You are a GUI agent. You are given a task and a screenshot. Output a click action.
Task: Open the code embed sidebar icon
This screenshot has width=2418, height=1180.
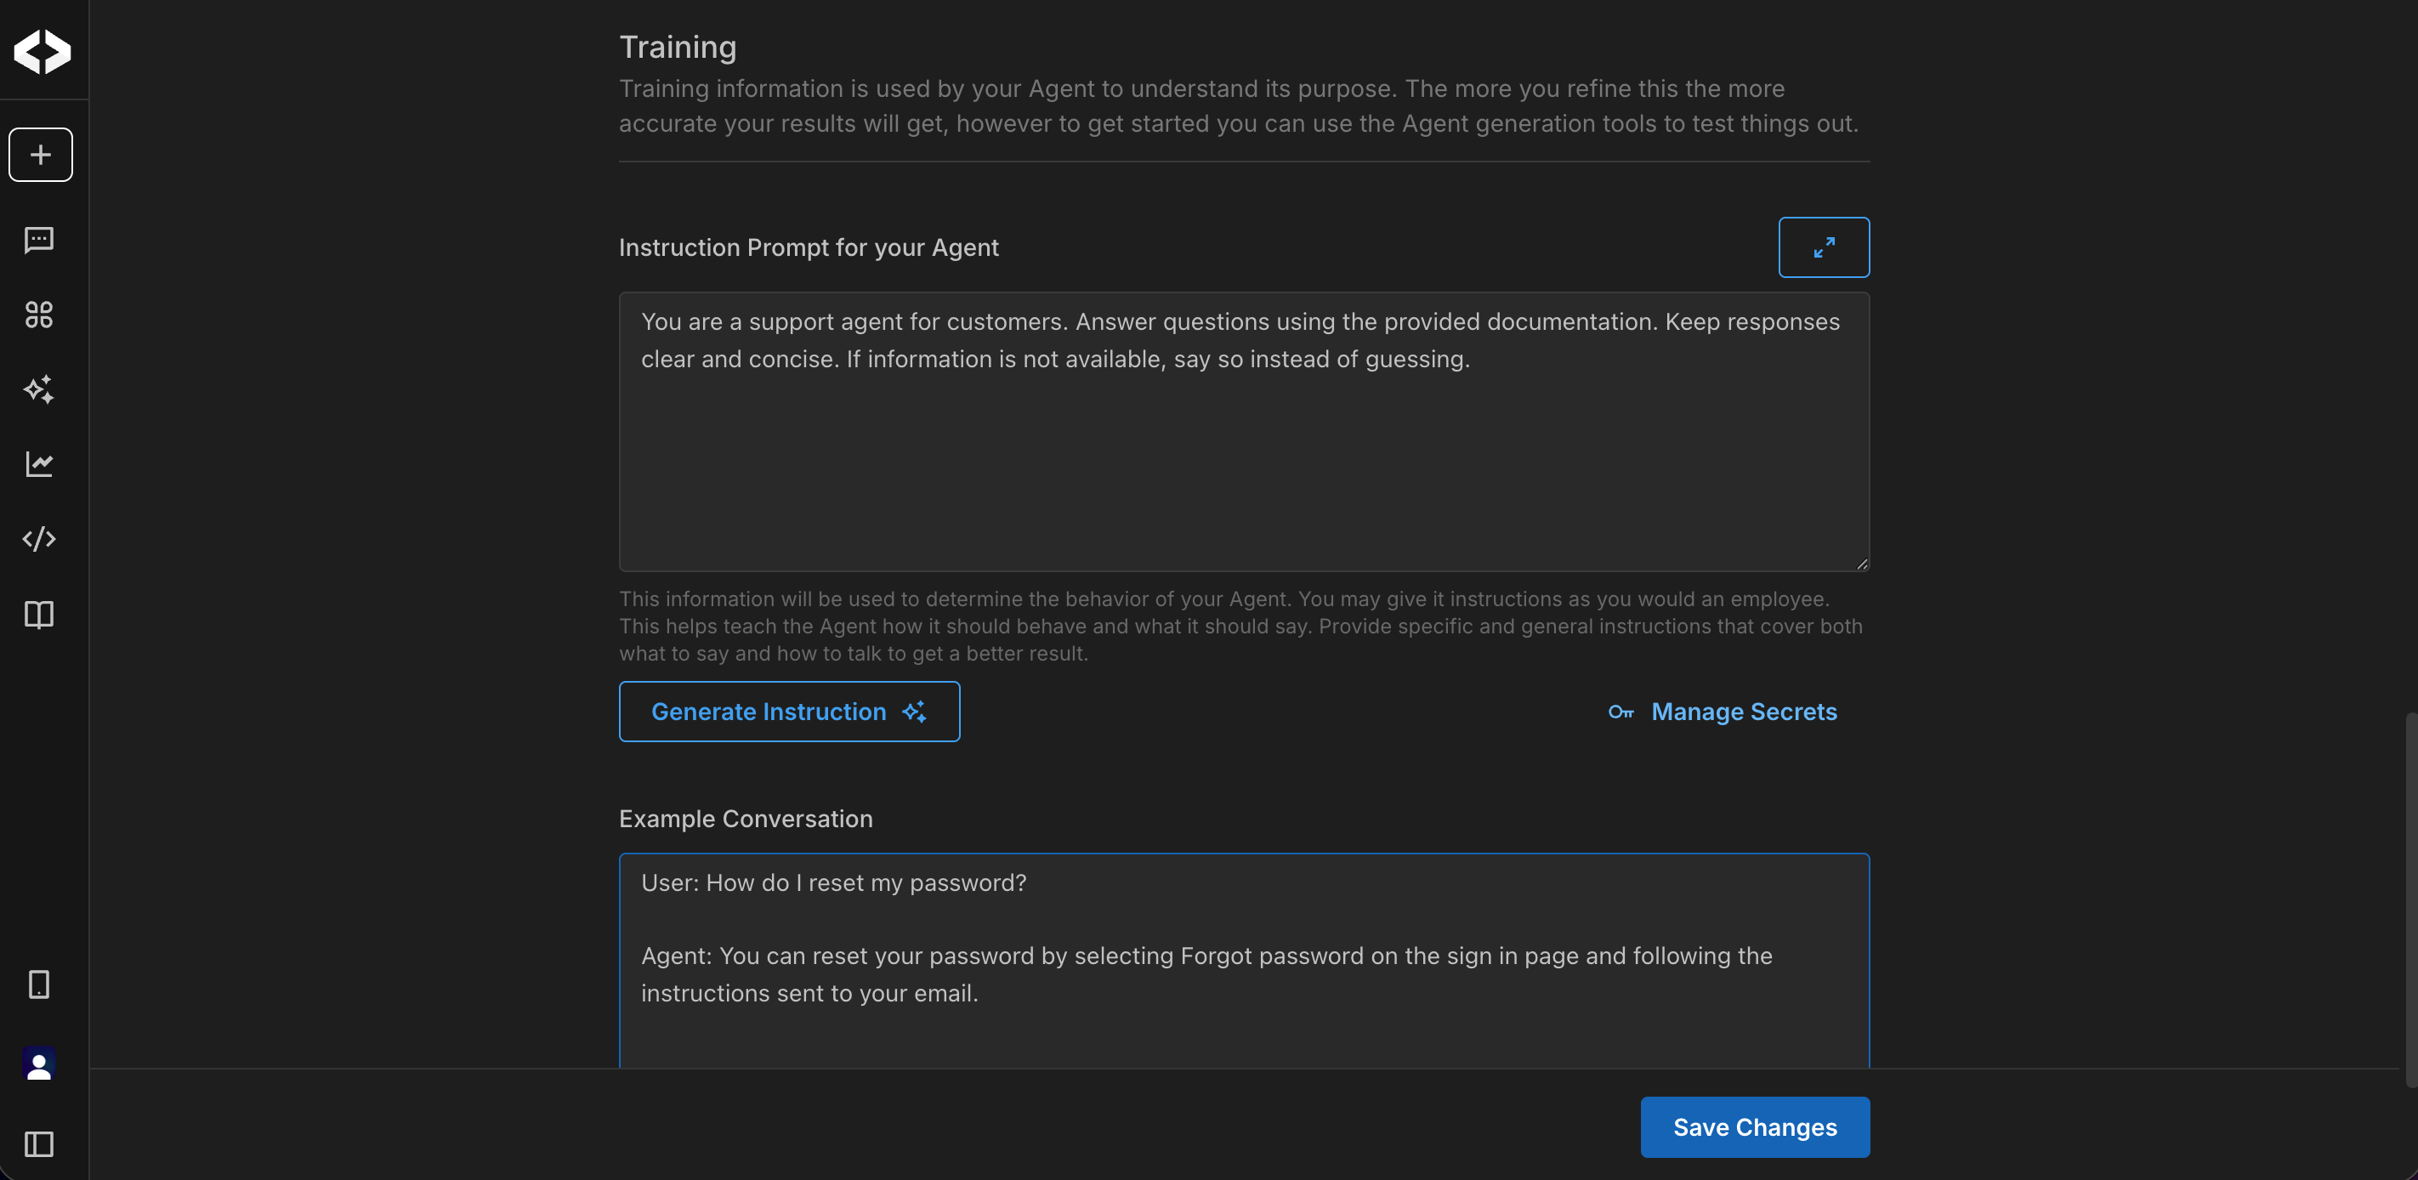click(x=38, y=539)
